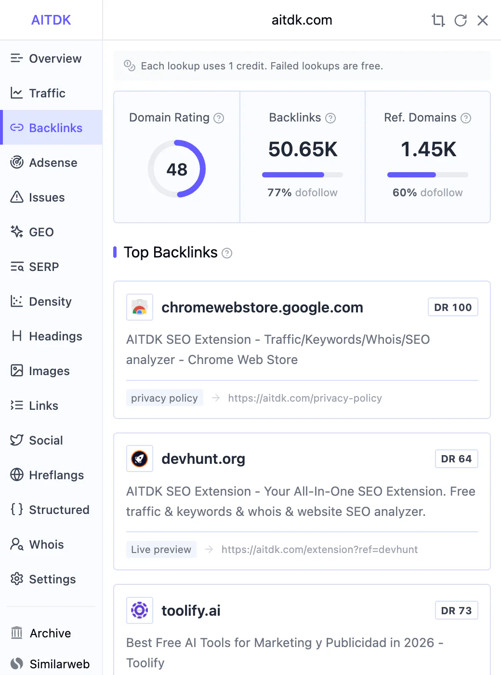Click the Links list icon
This screenshot has width=501, height=675.
coord(17,405)
